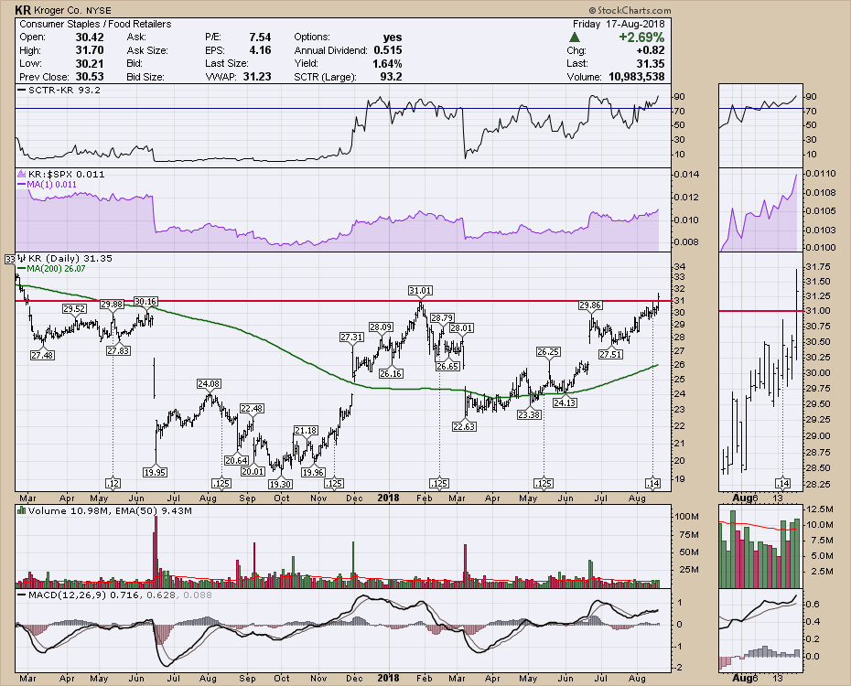Click the P/E value 7.54
The height and width of the screenshot is (686, 851).
pyautogui.click(x=260, y=38)
